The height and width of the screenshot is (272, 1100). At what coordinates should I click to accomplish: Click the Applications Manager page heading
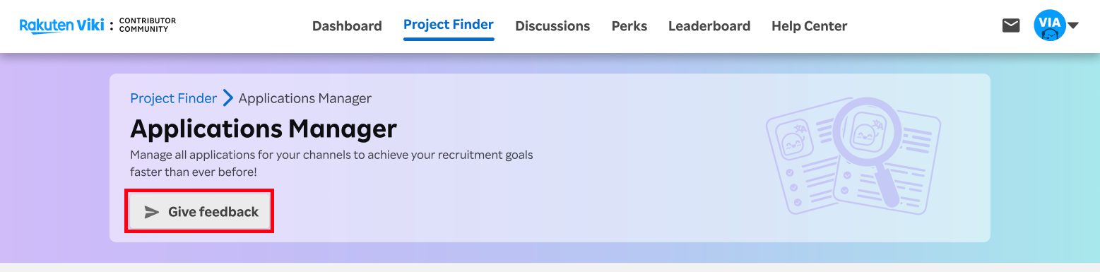pos(264,129)
